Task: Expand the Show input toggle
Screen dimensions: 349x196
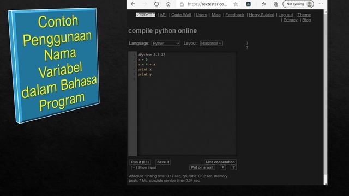Action: tap(143, 167)
